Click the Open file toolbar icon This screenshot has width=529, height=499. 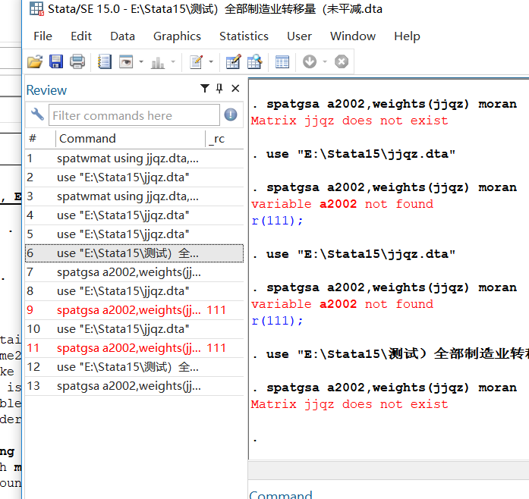click(35, 62)
